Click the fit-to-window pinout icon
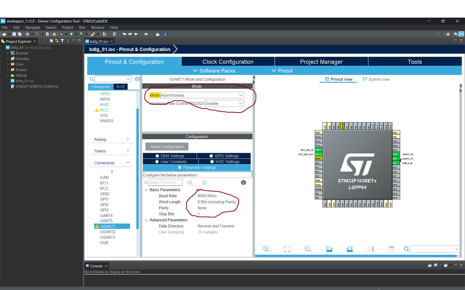Screen dimensions: 465x290 pos(287,249)
